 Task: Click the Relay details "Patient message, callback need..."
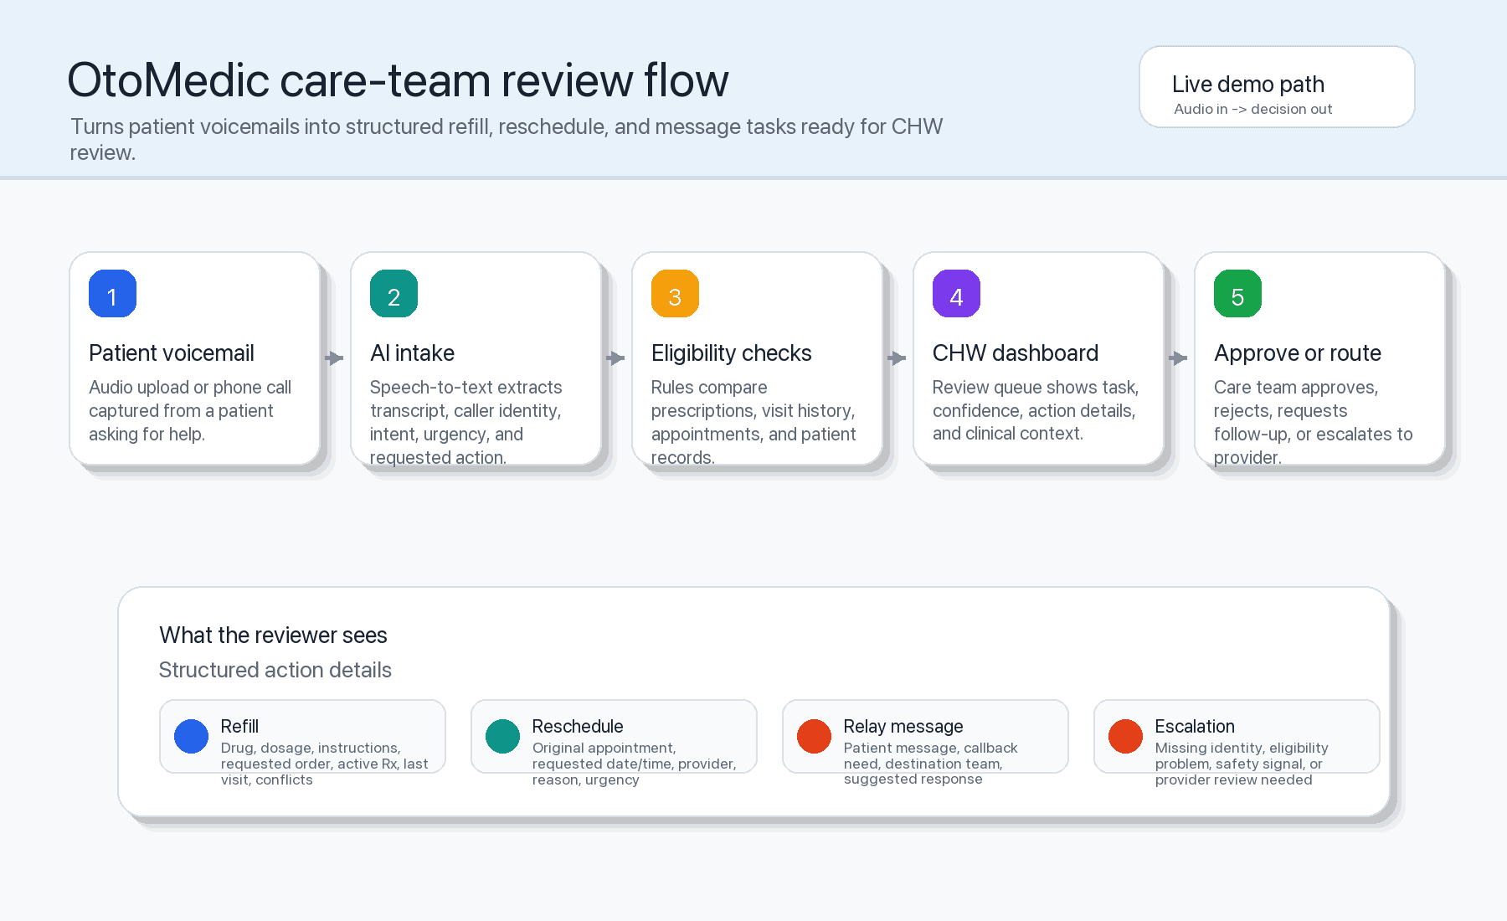pos(931,764)
